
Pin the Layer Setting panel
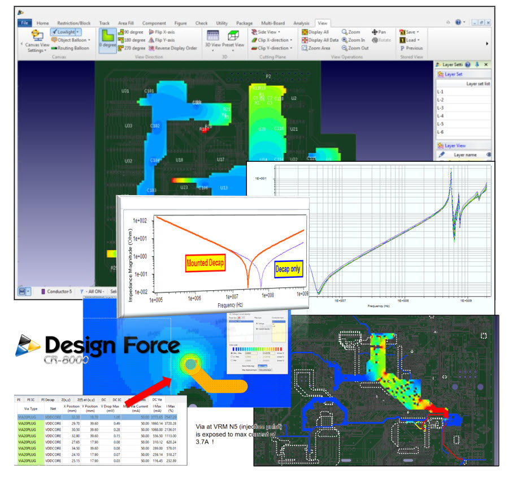click(x=476, y=64)
